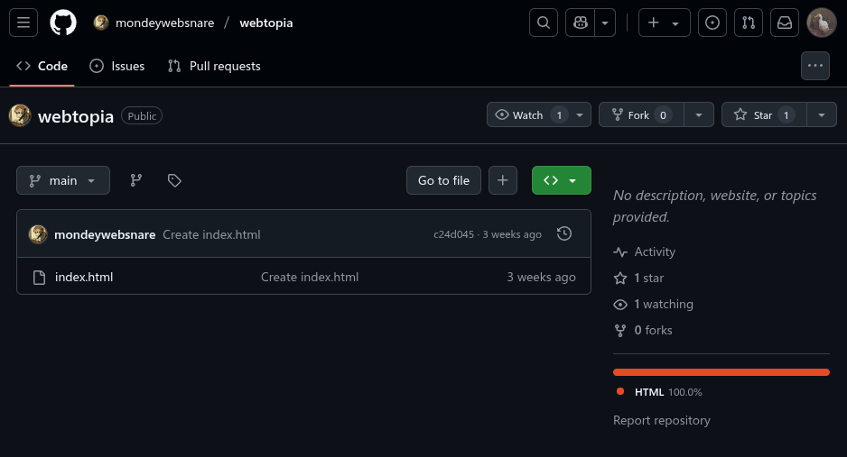Viewport: 847px width, 457px height.
Task: Open commit hash c24d045
Action: [x=453, y=234]
